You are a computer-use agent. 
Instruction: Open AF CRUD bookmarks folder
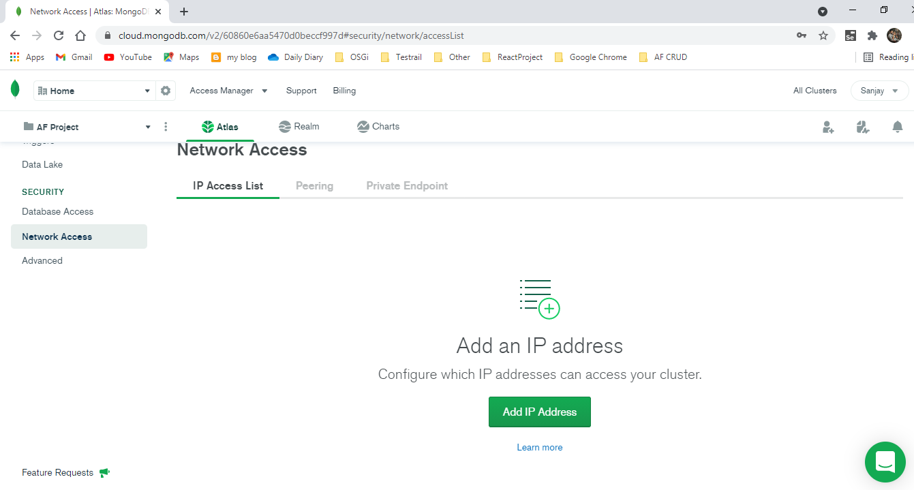coord(663,57)
